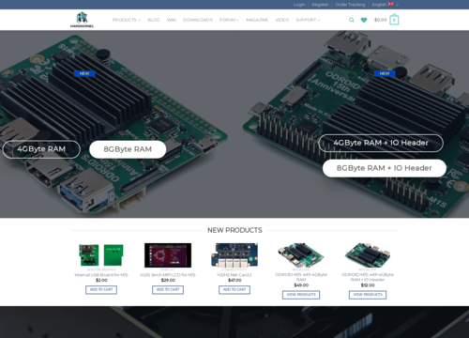Click the Register link
The height and width of the screenshot is (338, 469).
[320, 5]
